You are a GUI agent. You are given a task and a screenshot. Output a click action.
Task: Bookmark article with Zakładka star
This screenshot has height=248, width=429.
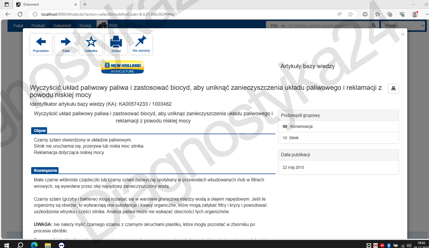pyautogui.click(x=91, y=44)
